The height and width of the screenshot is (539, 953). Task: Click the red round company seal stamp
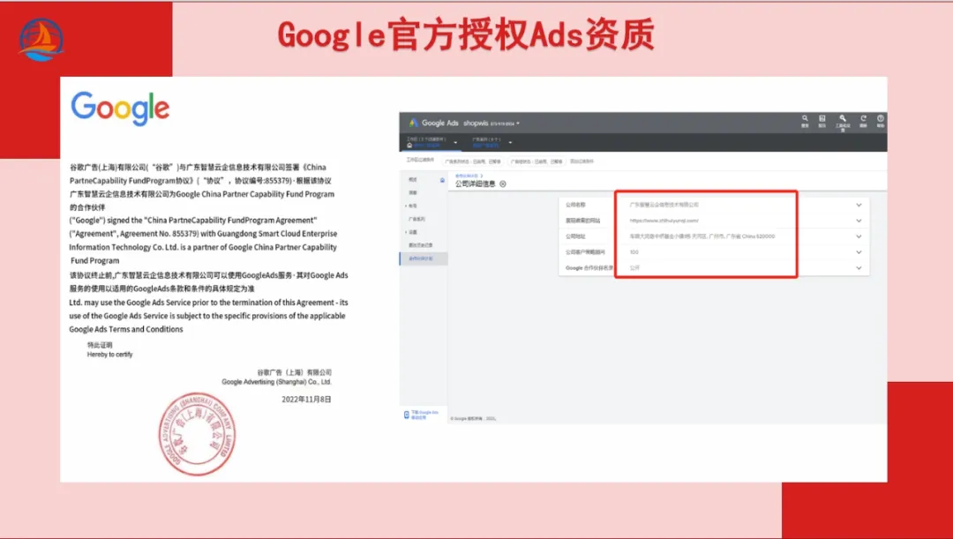coord(197,434)
